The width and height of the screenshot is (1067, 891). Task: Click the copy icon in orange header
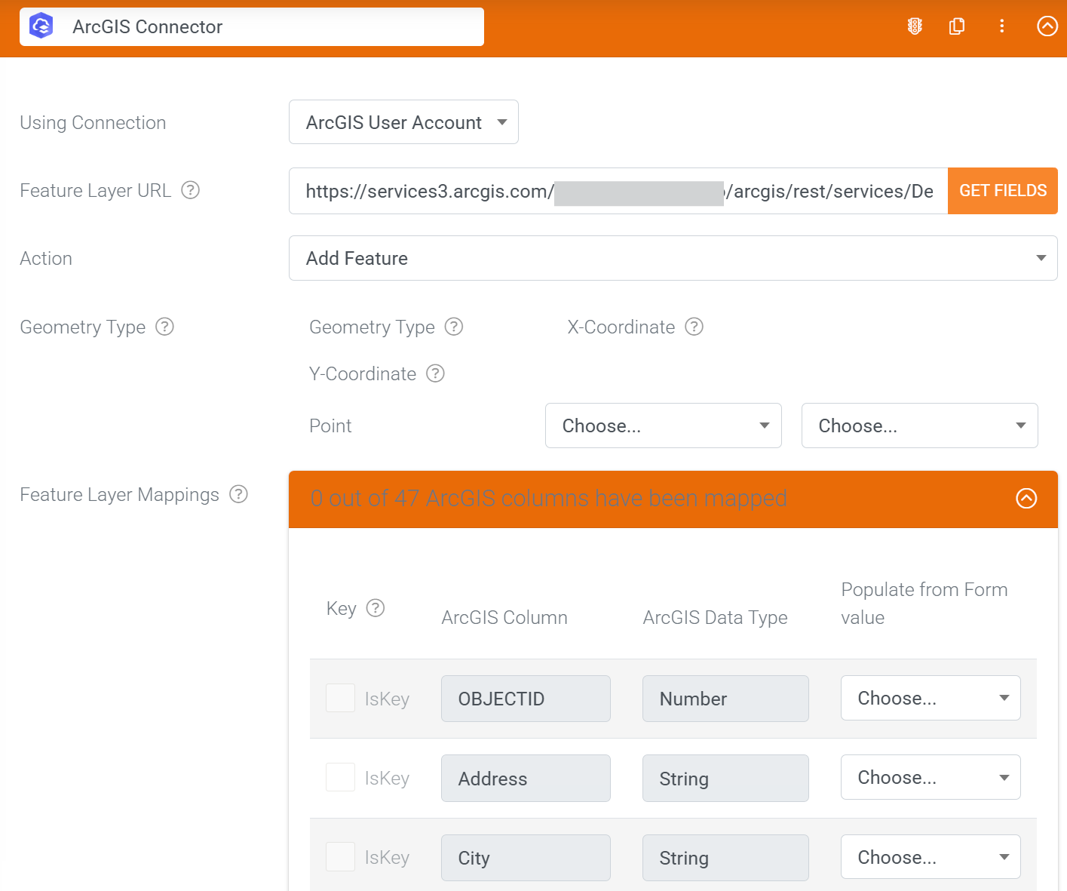957,26
